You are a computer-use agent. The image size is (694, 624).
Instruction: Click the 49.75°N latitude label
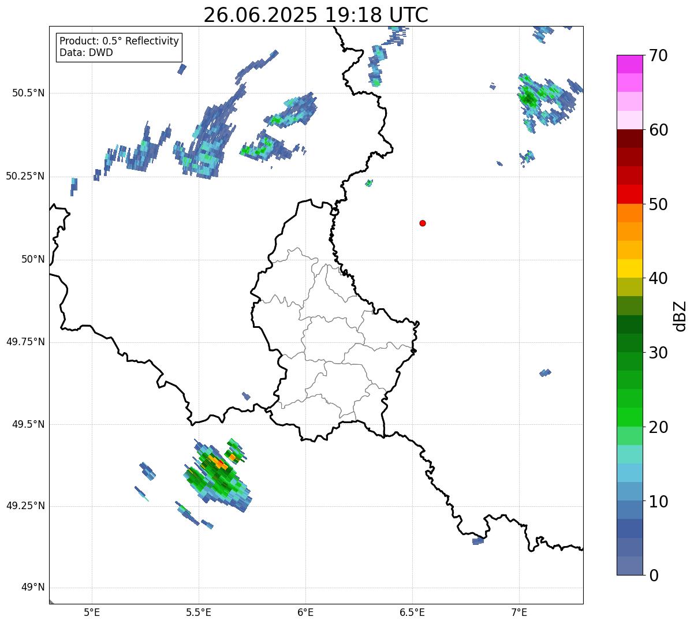tap(25, 342)
